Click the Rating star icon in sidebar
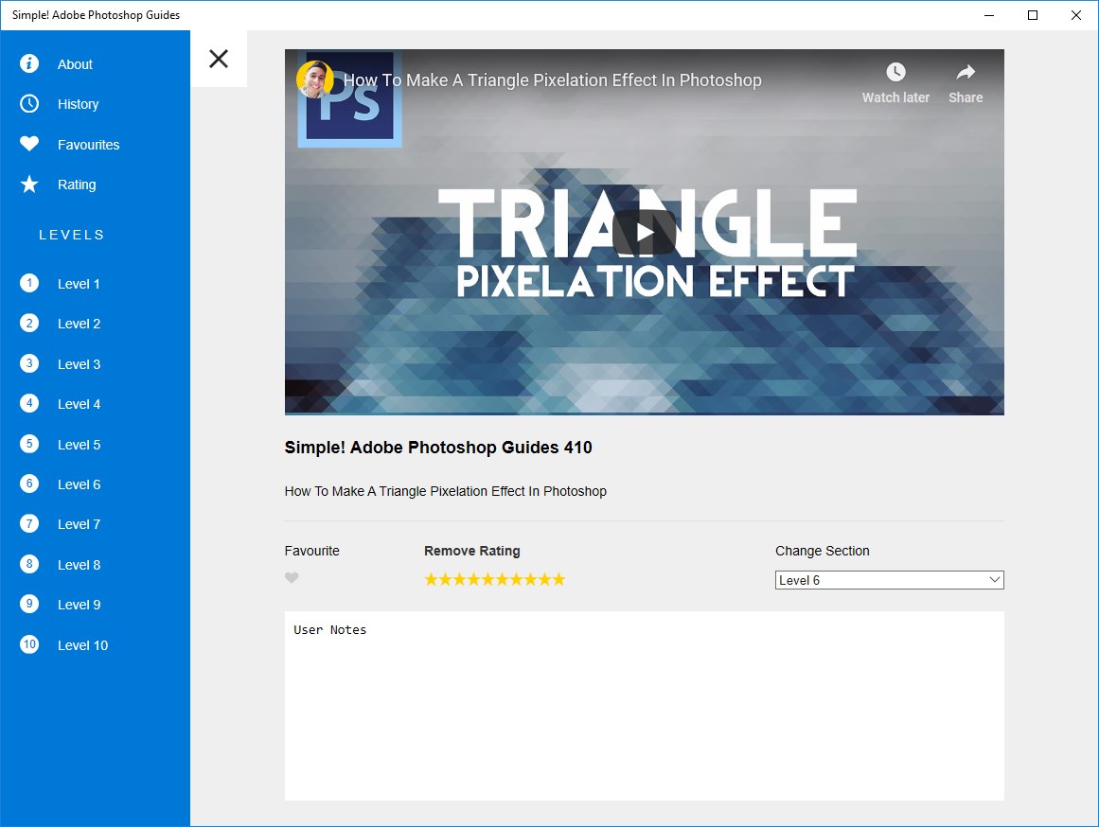This screenshot has height=827, width=1099. click(x=29, y=185)
